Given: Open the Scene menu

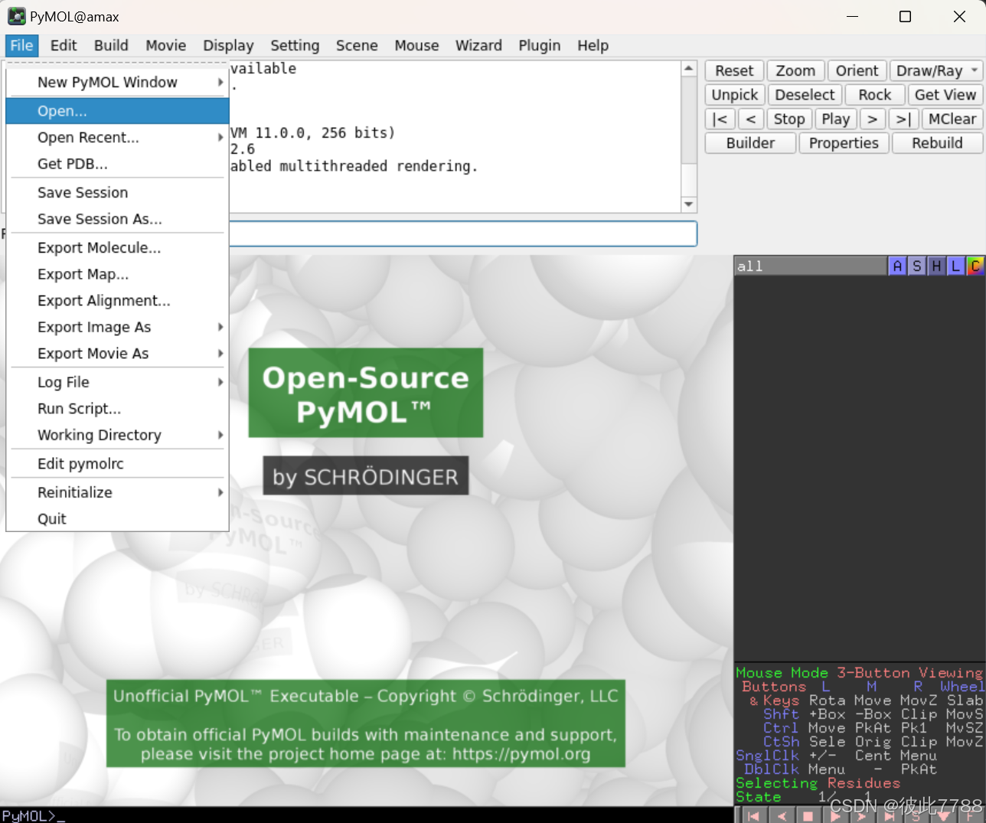Looking at the screenshot, I should point(357,45).
